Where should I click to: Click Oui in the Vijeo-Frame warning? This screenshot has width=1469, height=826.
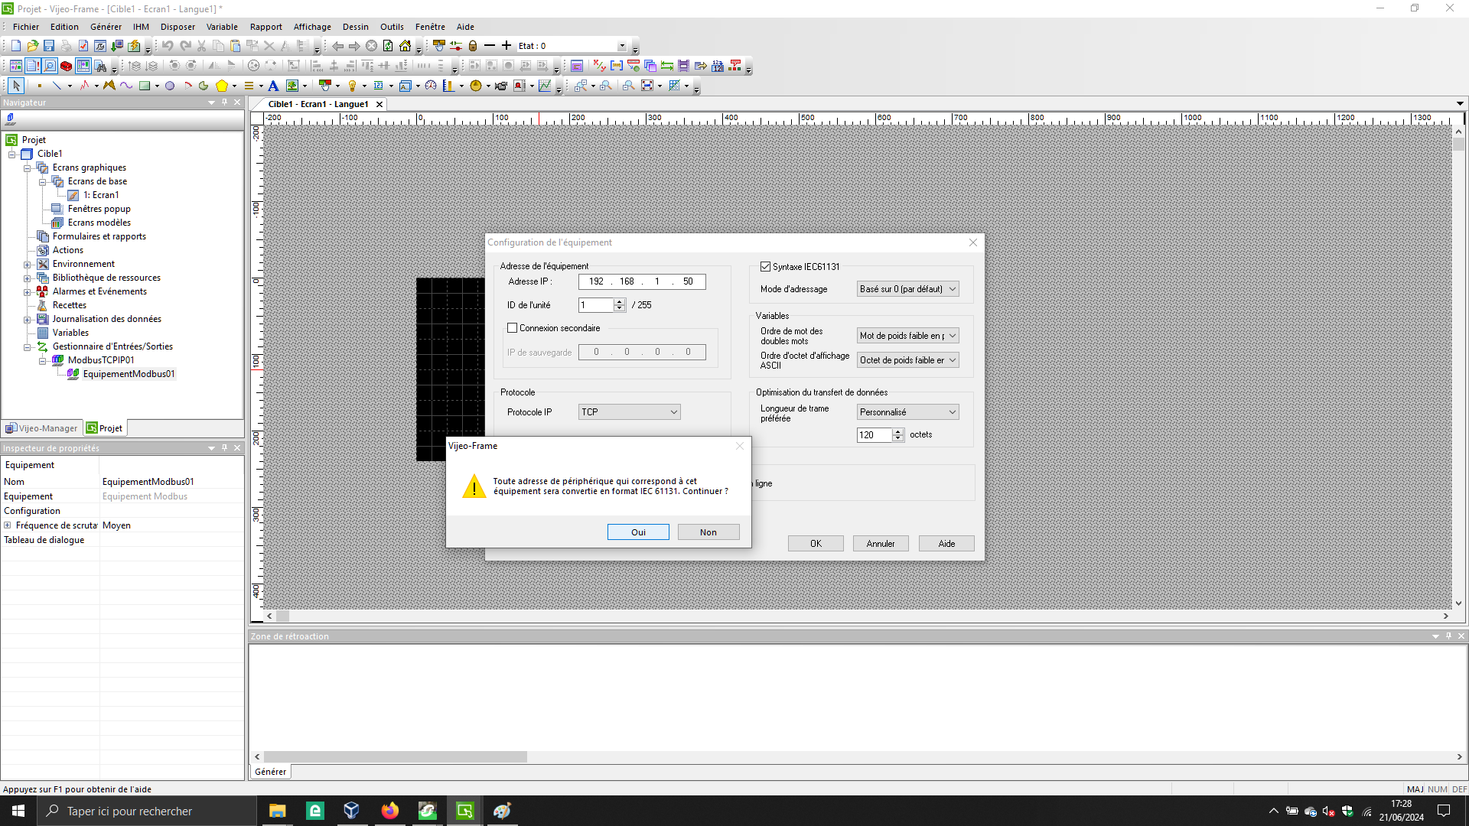coord(638,532)
